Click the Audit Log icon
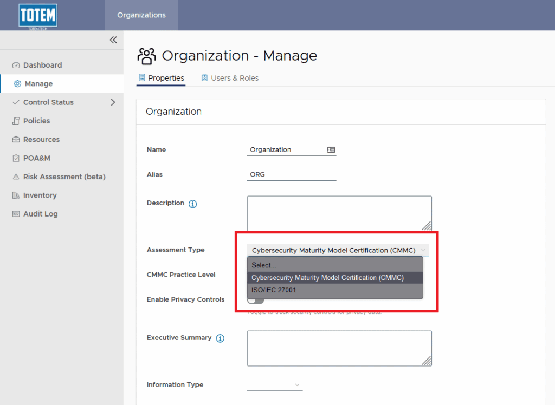555x405 pixels. pyautogui.click(x=16, y=214)
